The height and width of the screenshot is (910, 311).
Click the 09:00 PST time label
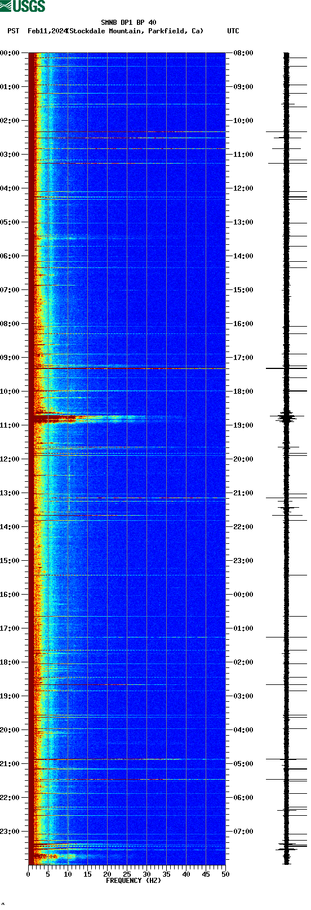pyautogui.click(x=10, y=358)
